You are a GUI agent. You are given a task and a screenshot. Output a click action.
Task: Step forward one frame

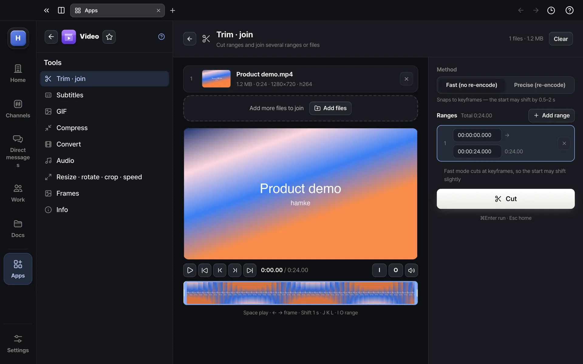click(x=235, y=270)
